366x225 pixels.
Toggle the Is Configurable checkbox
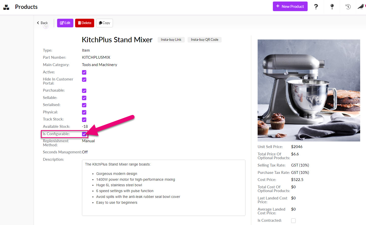[84, 134]
